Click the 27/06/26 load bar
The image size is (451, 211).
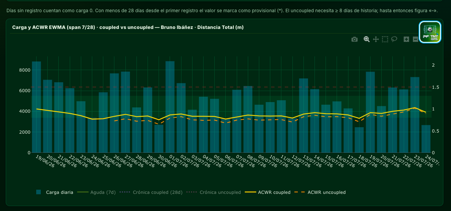click(125, 112)
